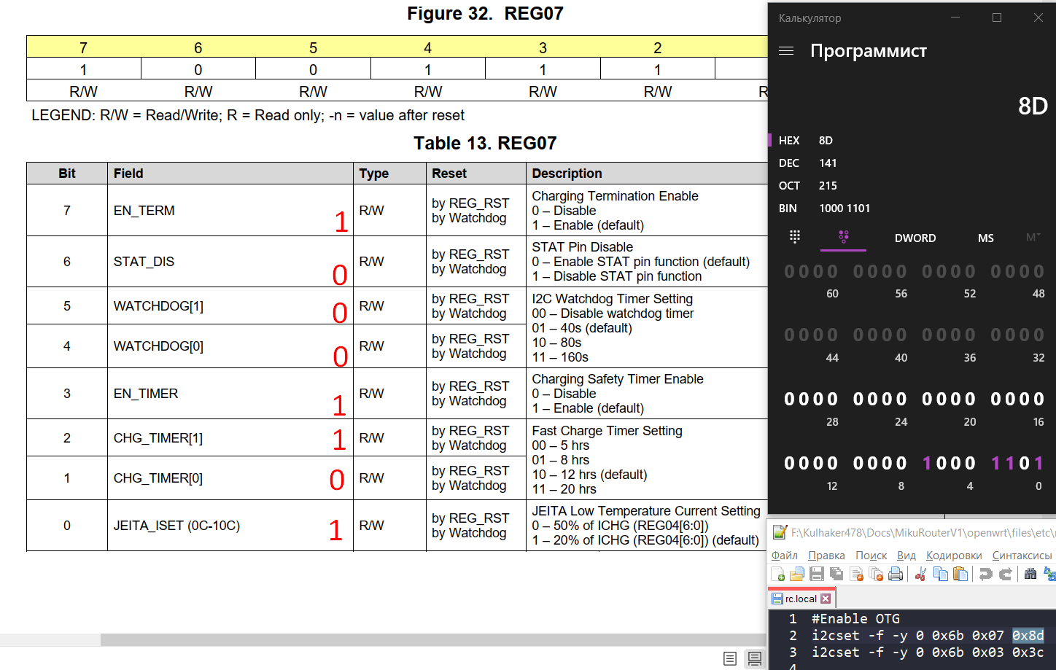Click the MS memory store button
This screenshot has height=670, width=1056.
point(985,238)
